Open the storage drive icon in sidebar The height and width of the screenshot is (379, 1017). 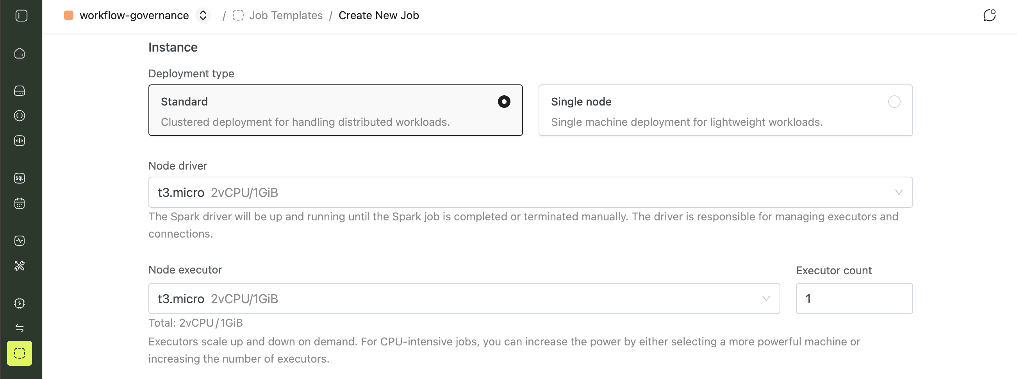tap(20, 90)
